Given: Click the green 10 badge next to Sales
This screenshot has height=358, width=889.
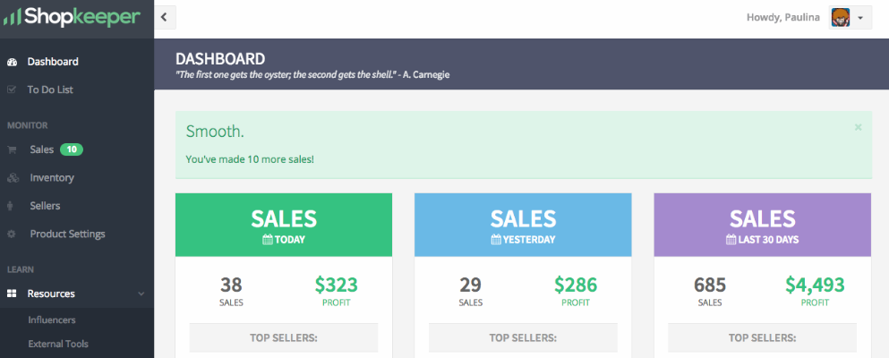Looking at the screenshot, I should coord(72,149).
